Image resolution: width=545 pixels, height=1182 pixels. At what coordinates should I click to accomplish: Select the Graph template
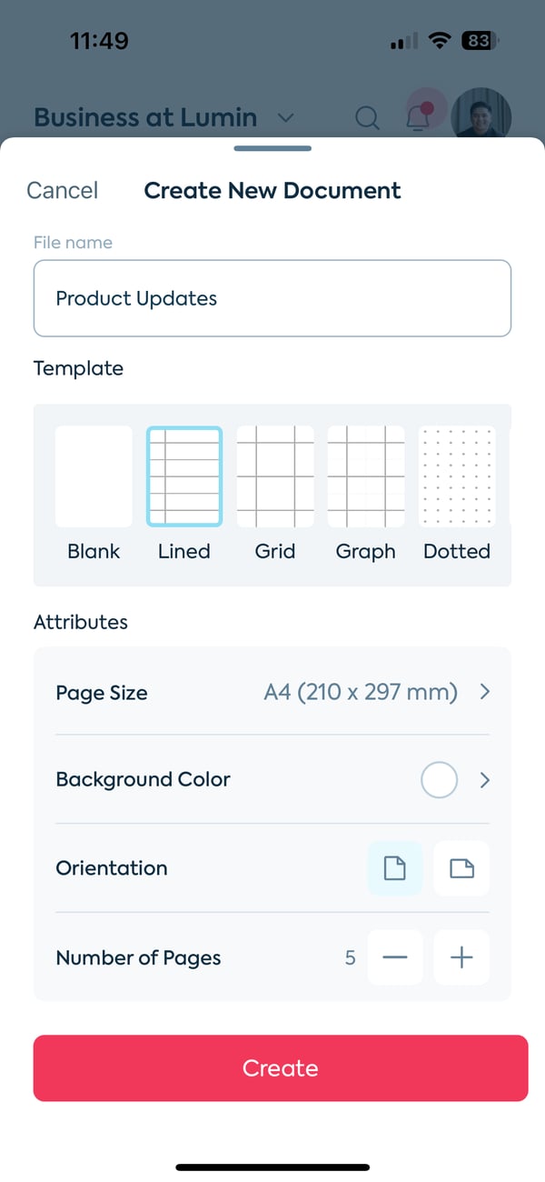(x=365, y=476)
